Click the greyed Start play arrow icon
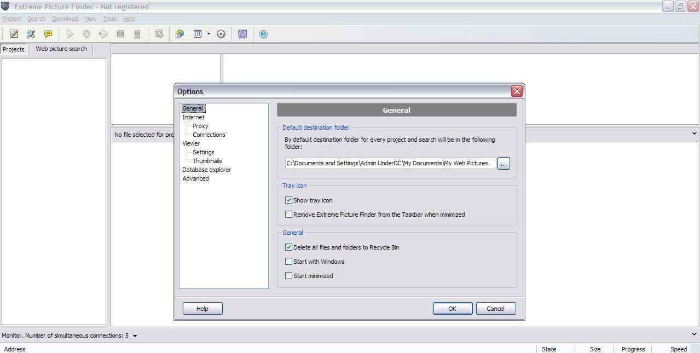Screen dimensions: 700x353 (70, 34)
